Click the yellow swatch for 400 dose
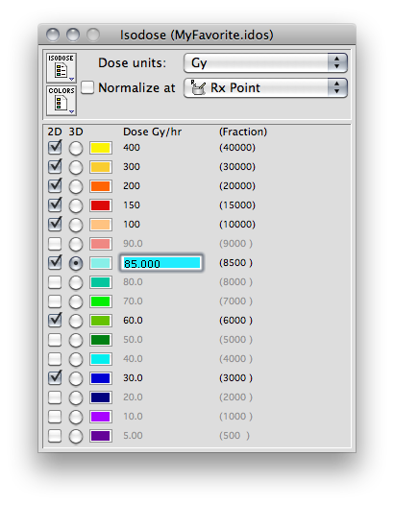The height and width of the screenshot is (505, 394). (x=101, y=148)
